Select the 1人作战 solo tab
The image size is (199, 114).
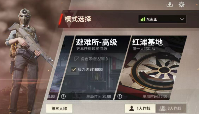[x=140, y=108]
